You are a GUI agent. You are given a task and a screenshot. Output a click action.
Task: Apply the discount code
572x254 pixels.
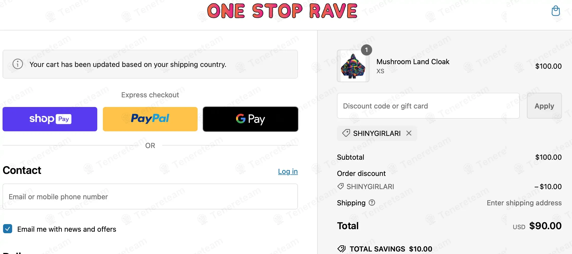coord(544,106)
